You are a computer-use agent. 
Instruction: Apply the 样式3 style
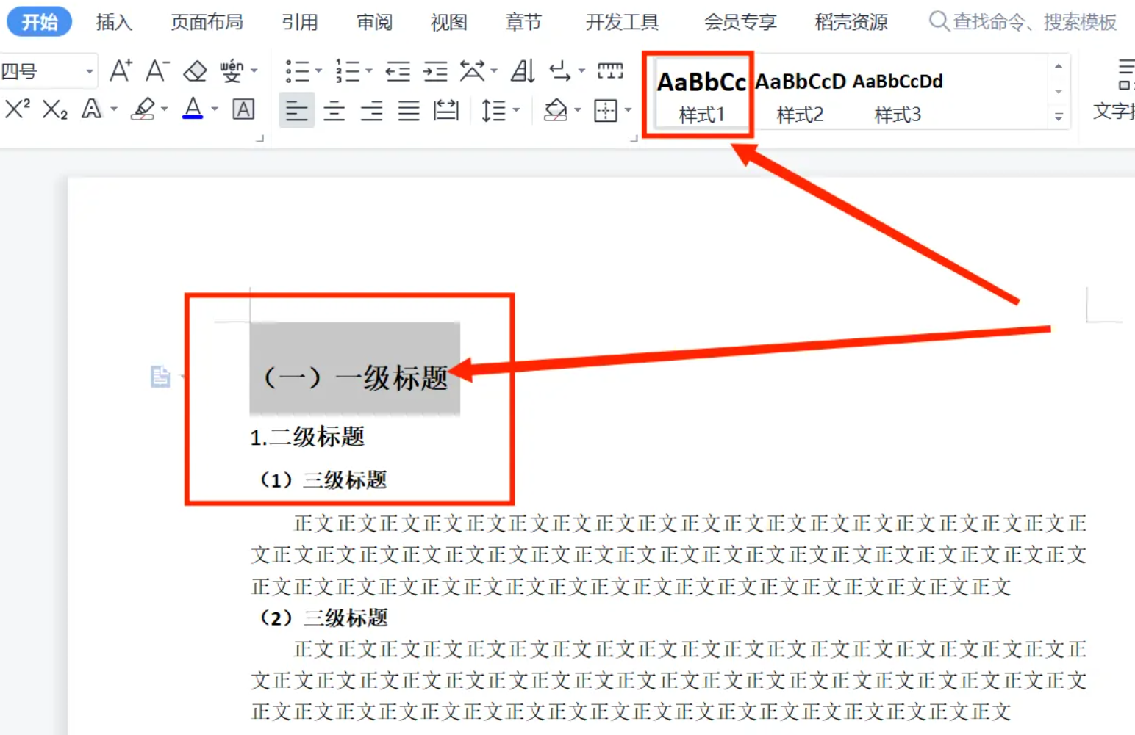(x=898, y=96)
